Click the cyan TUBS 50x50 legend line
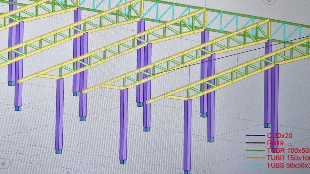Viewport: 310px width, 174px height. [255, 165]
